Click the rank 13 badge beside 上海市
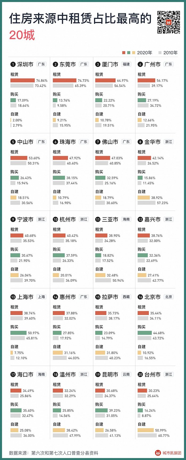This screenshot has width=186, height=460. coord(13,297)
